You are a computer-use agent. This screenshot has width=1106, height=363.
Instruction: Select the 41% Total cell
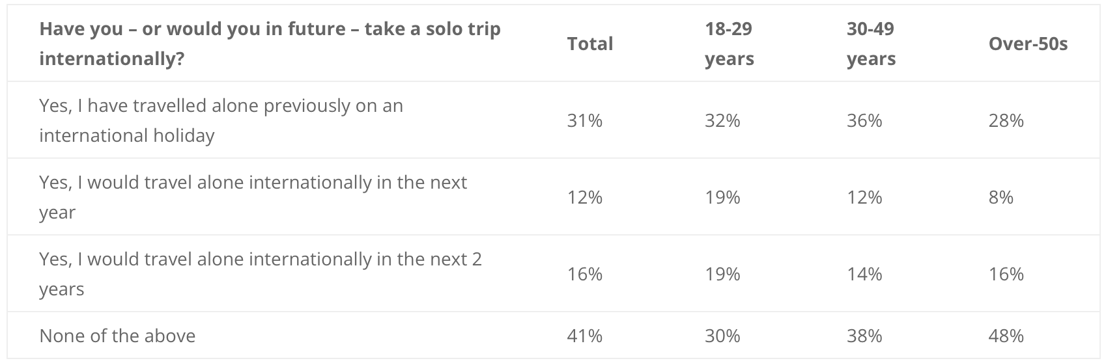(584, 336)
